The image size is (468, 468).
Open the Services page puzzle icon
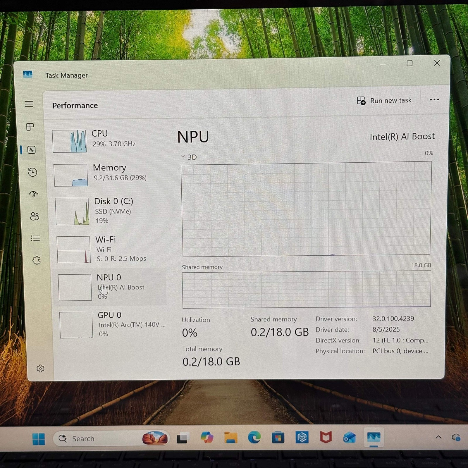[x=37, y=260]
